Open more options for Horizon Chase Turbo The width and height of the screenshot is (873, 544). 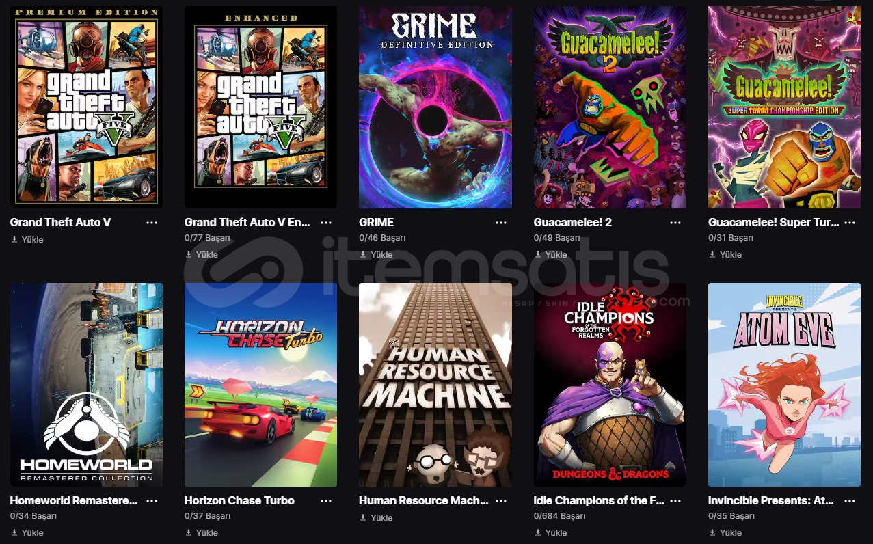326,501
